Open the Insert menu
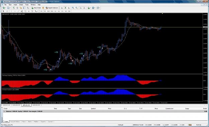 [15, 5]
